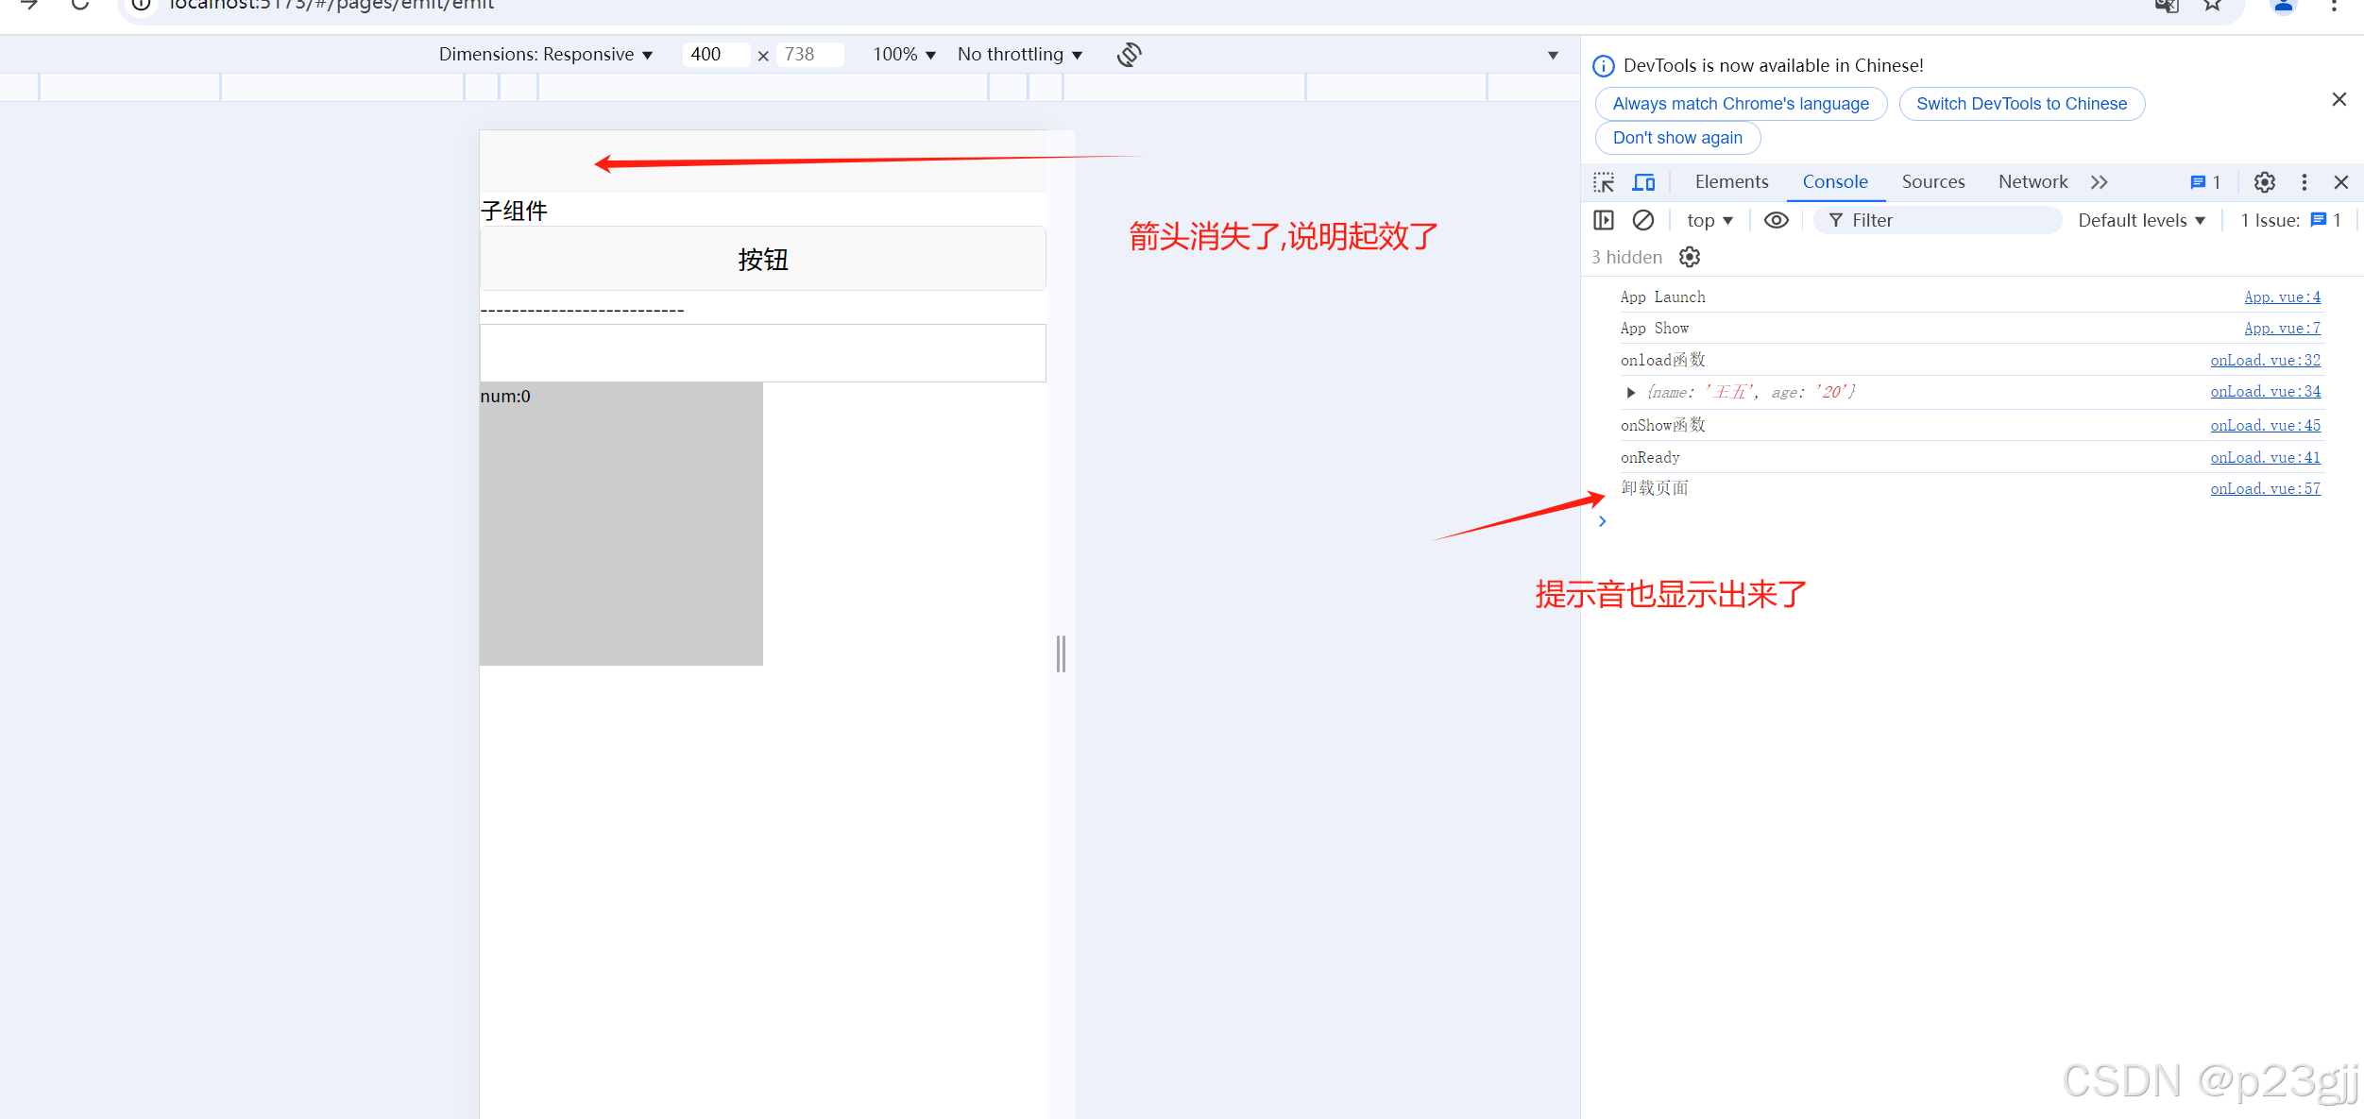Open the Default levels dropdown
Screen dimensions: 2364x1119
coord(2141,220)
